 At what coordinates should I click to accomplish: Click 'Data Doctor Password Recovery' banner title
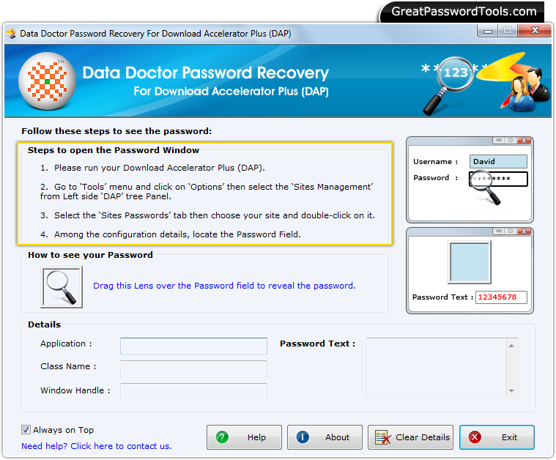(206, 73)
